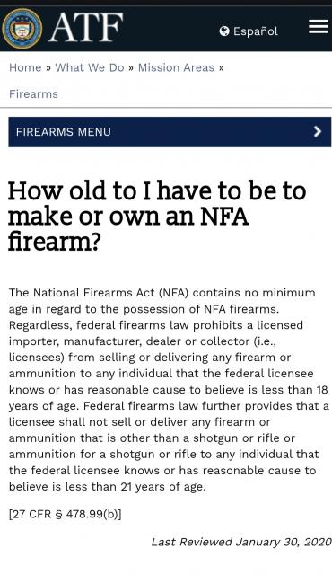Click the 27 CFR § 478.99(b) citation
Image resolution: width=332 pixels, height=575 pixels.
[x=66, y=514]
